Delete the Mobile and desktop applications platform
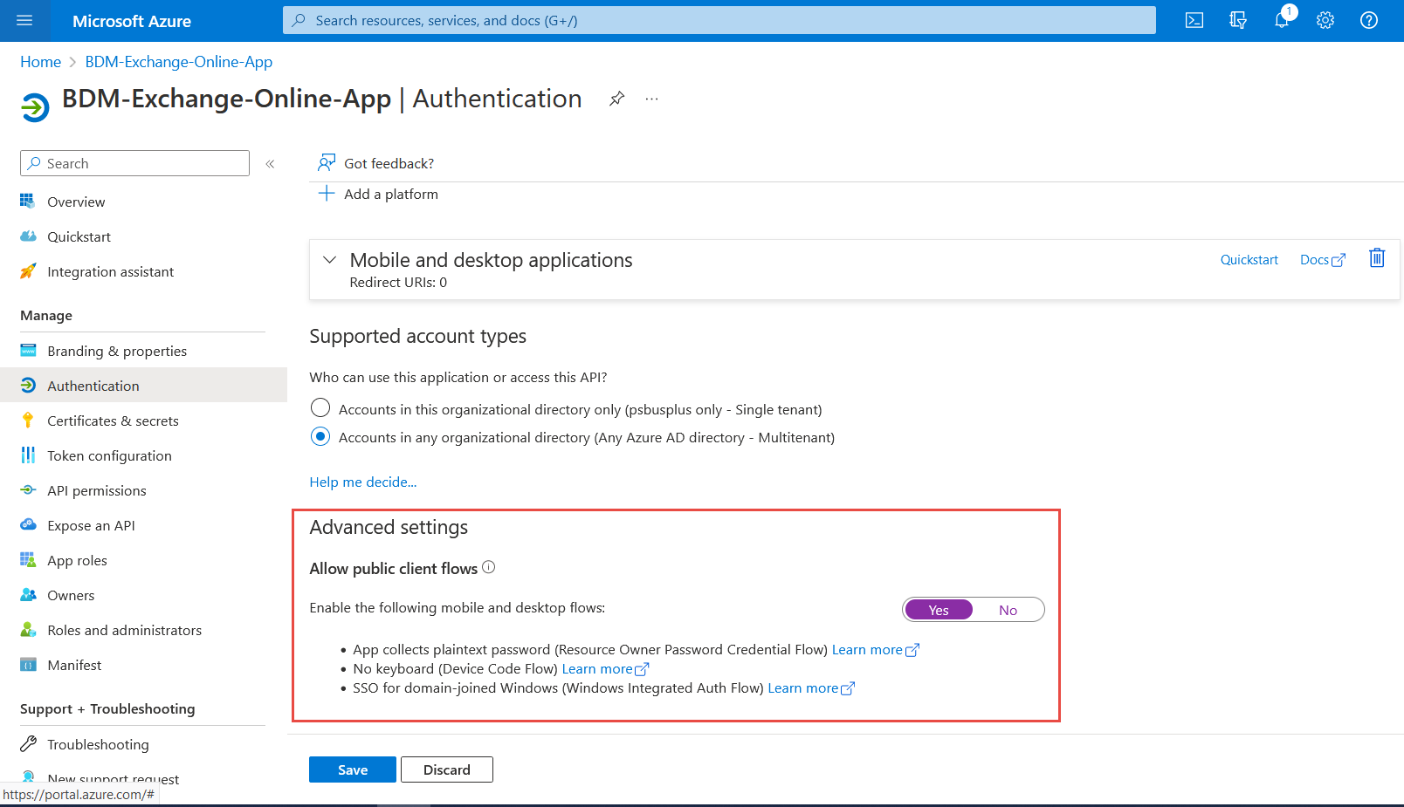 coord(1376,258)
